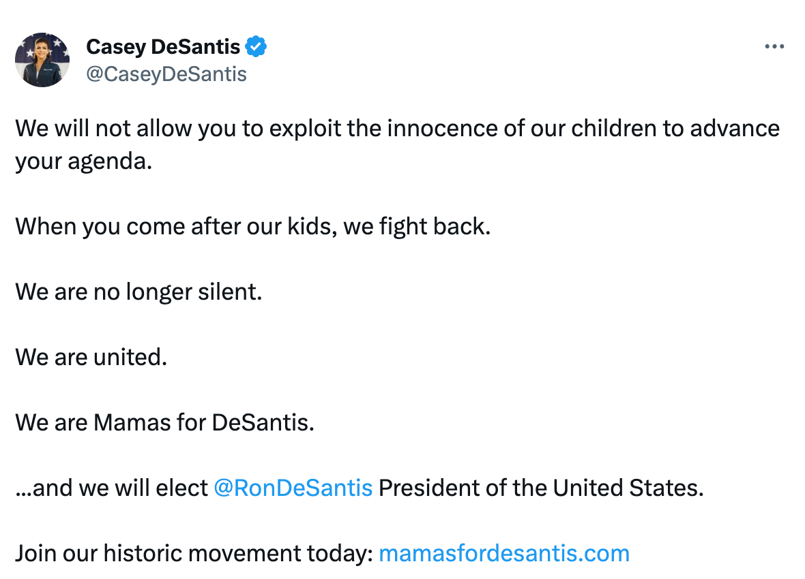
Task: Click the words "your agenda."
Action: click(83, 161)
